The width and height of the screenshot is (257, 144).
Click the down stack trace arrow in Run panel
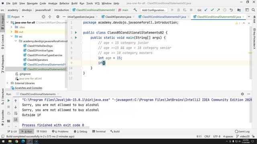16,107
